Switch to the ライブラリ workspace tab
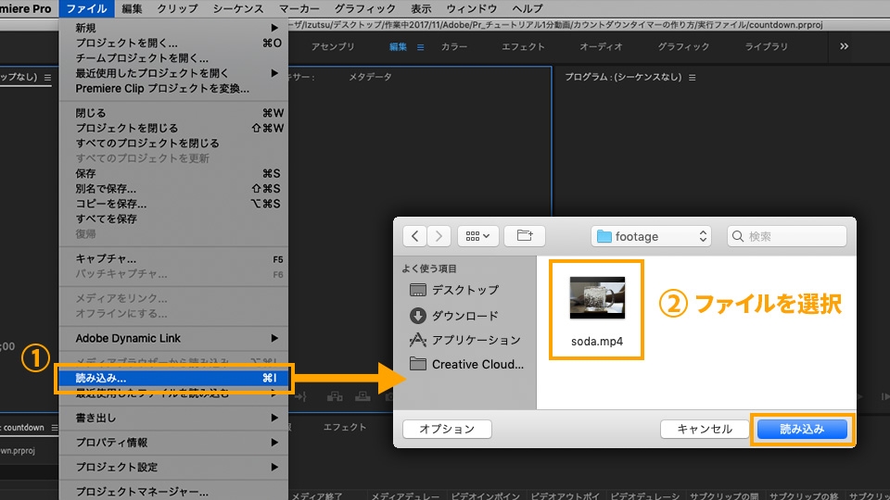The image size is (890, 500). click(766, 46)
